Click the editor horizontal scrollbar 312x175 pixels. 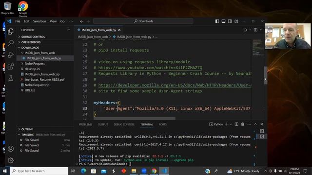point(135,119)
